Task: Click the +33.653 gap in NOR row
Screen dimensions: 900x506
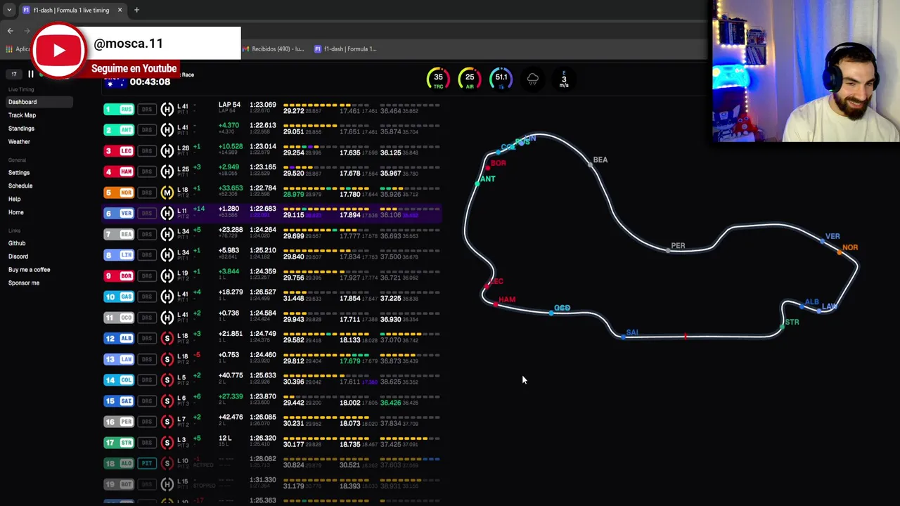Action: pyautogui.click(x=231, y=188)
